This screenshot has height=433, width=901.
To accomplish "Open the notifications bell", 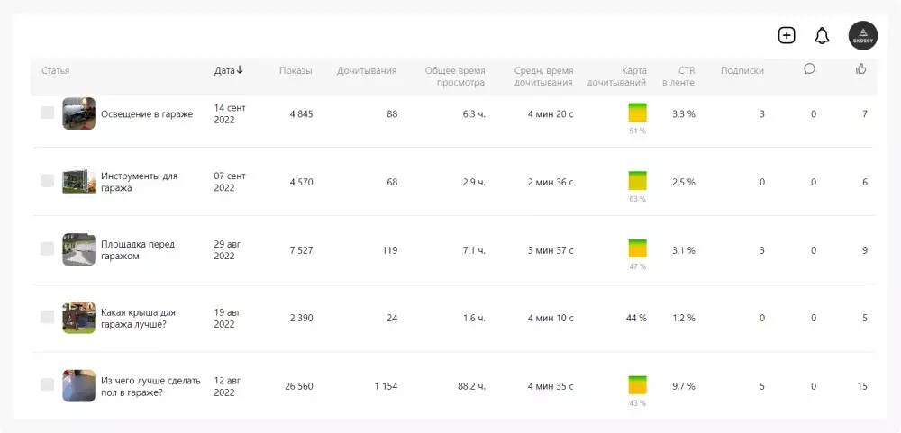I will 822,36.
